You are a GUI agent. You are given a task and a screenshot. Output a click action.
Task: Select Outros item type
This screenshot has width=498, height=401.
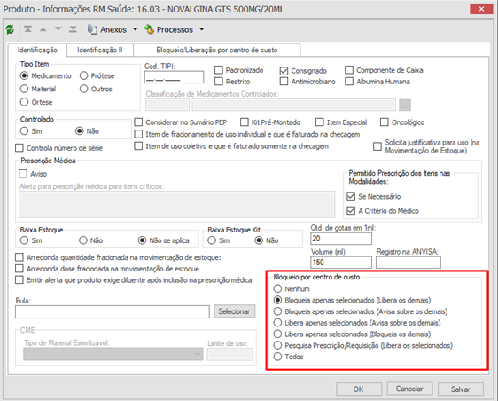[83, 89]
